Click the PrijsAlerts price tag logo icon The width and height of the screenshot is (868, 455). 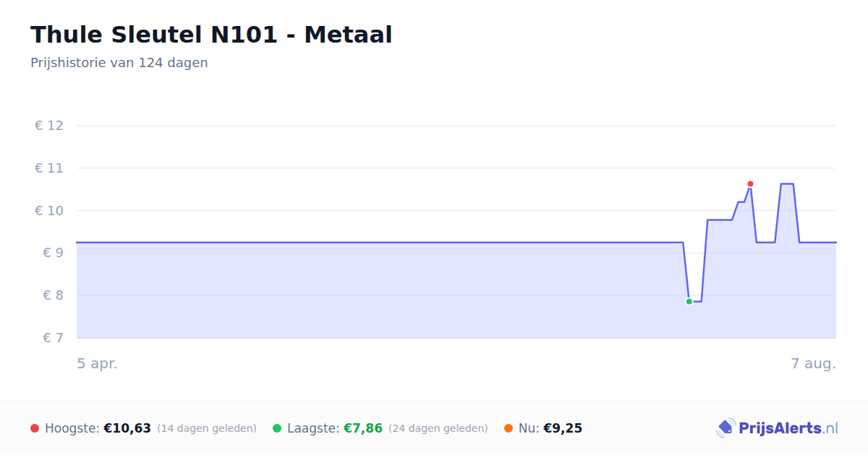click(x=726, y=428)
